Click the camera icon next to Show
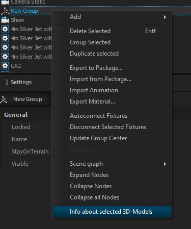 (5, 20)
